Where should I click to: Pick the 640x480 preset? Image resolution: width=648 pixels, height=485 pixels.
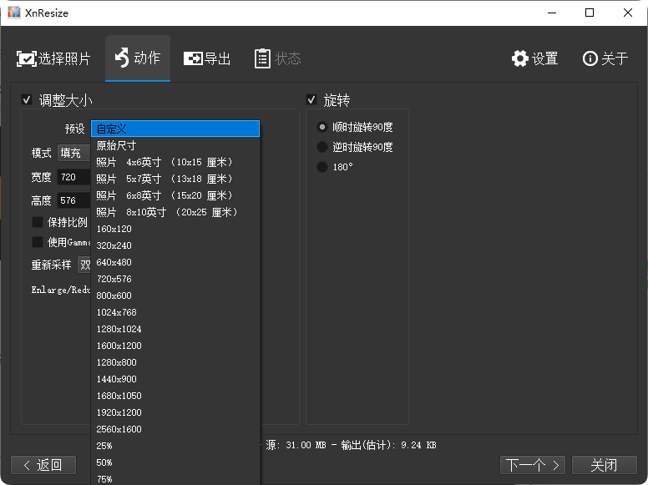tap(175, 262)
